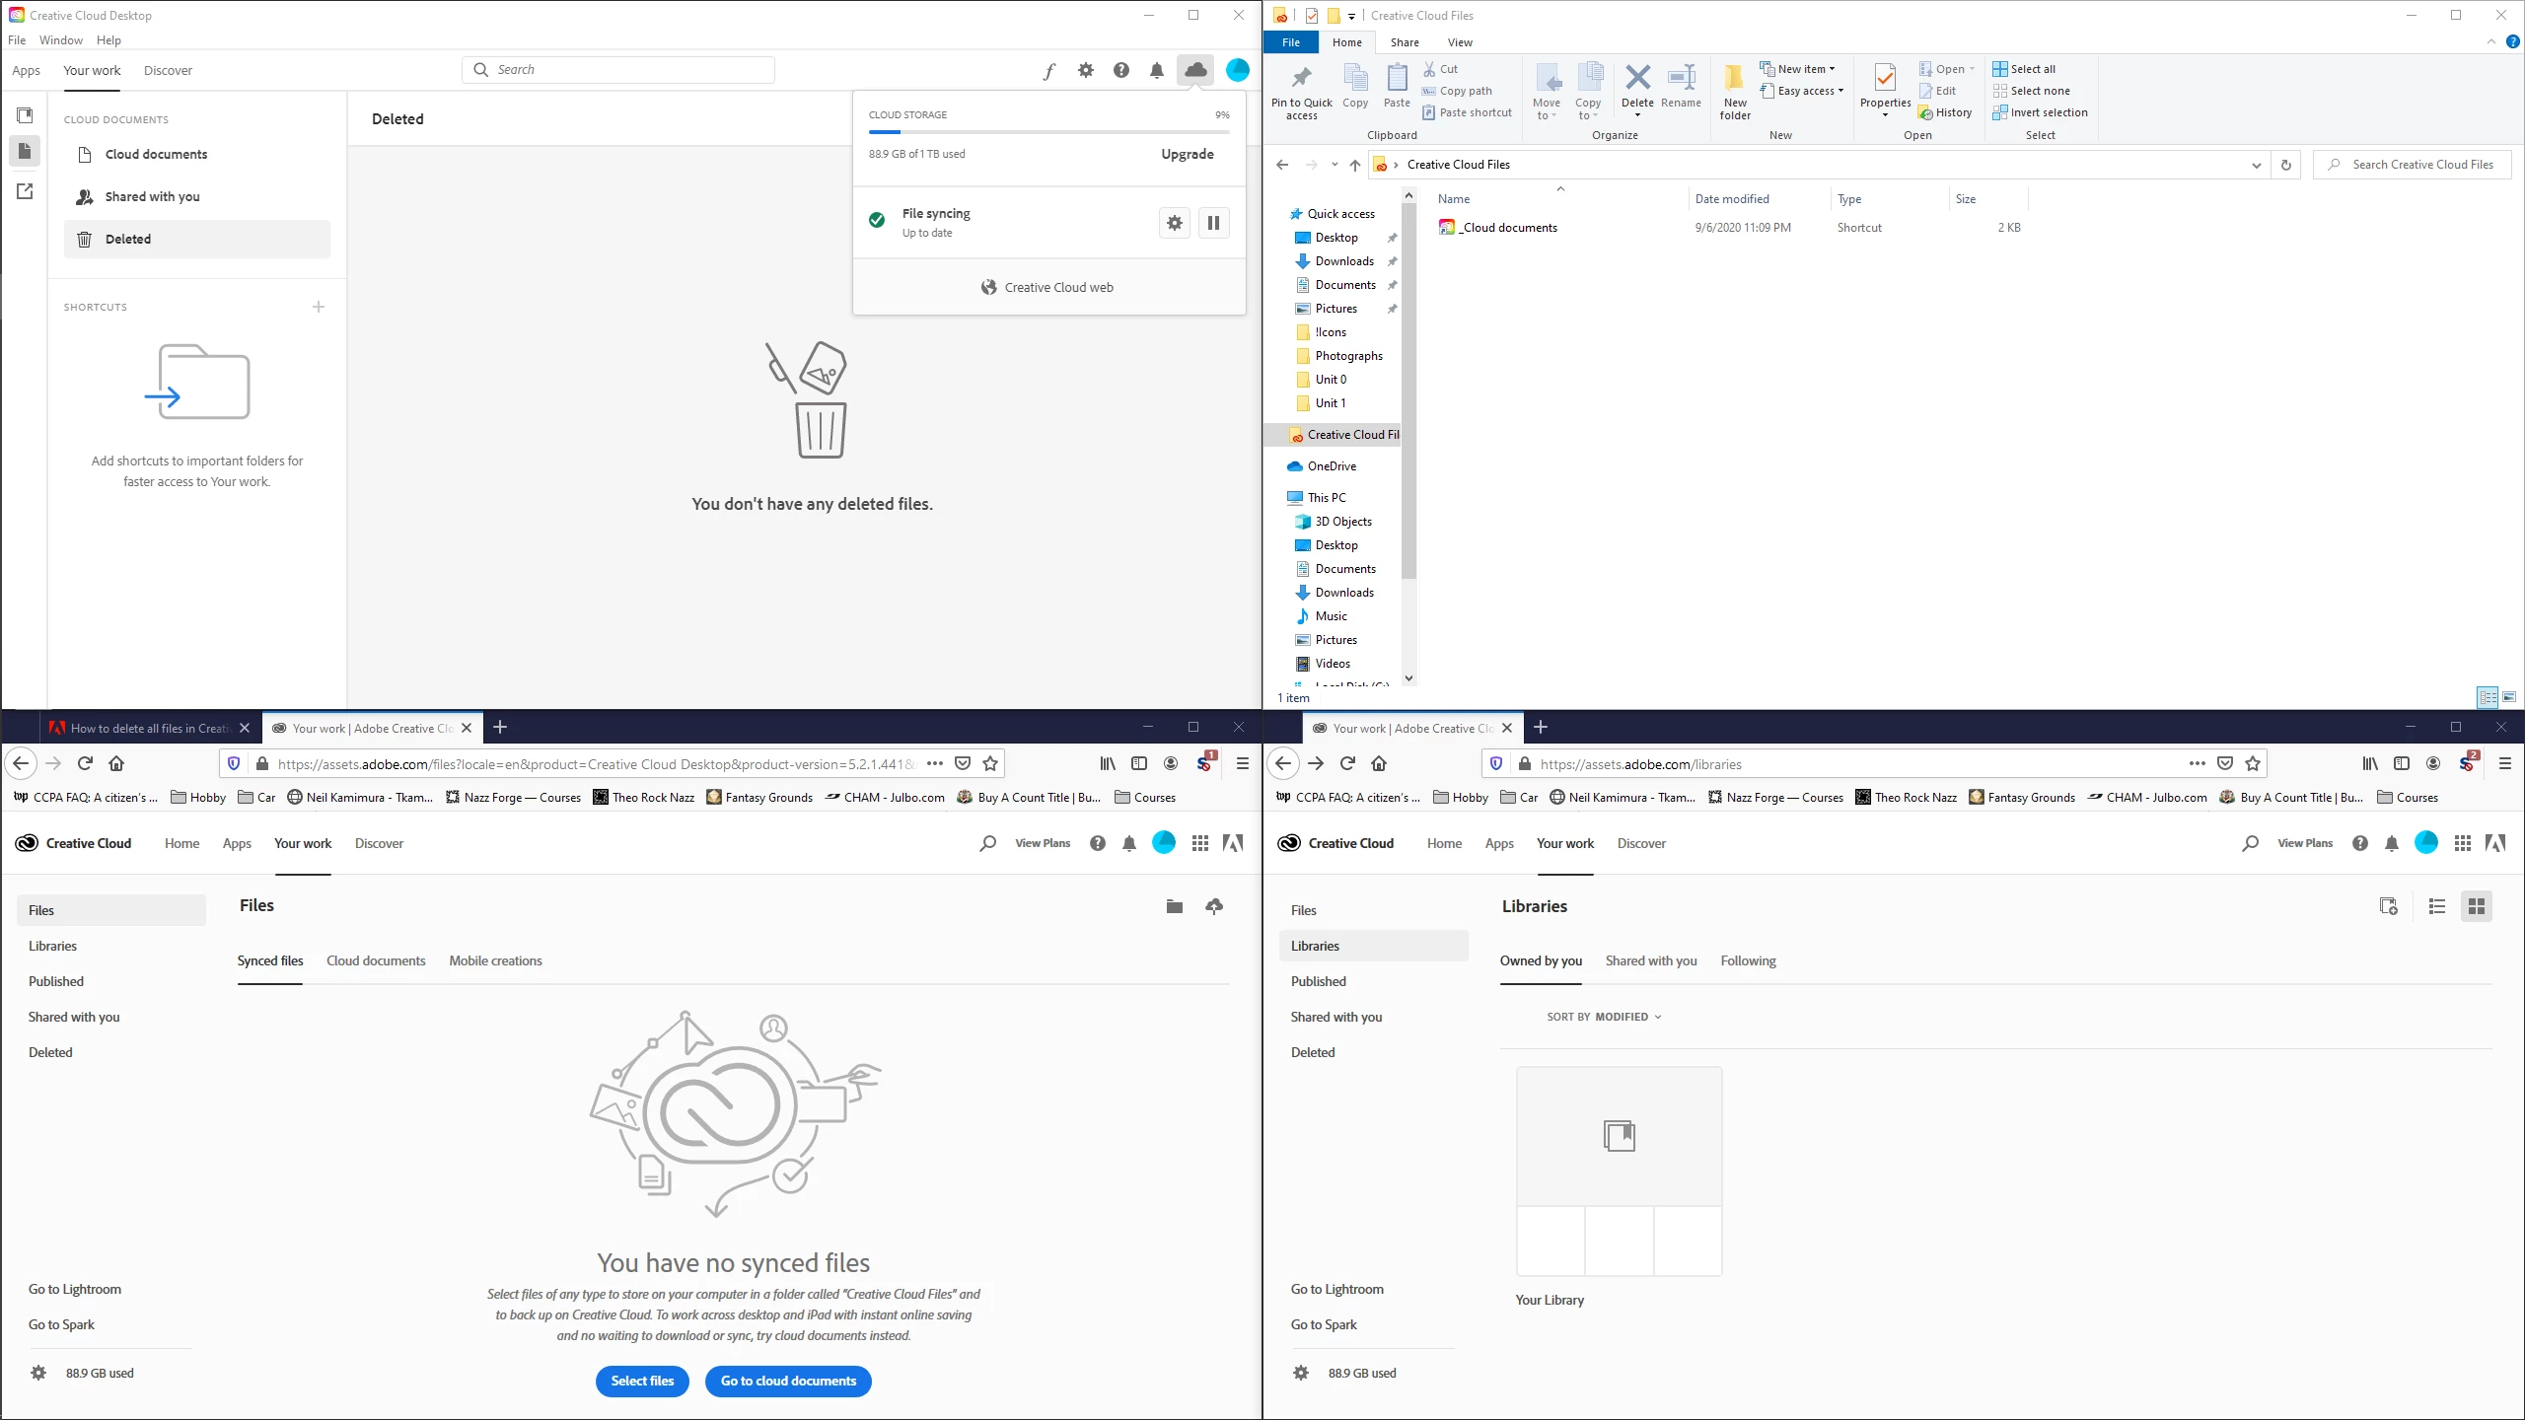Switch libraries to list view
Screen dimensions: 2525x1420
[x=2437, y=906]
